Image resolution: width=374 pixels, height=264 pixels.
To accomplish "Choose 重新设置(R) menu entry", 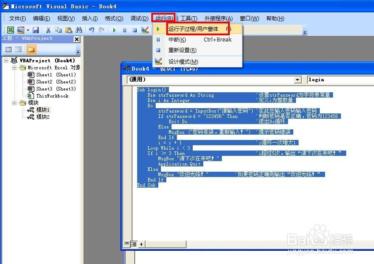I will pos(198,50).
